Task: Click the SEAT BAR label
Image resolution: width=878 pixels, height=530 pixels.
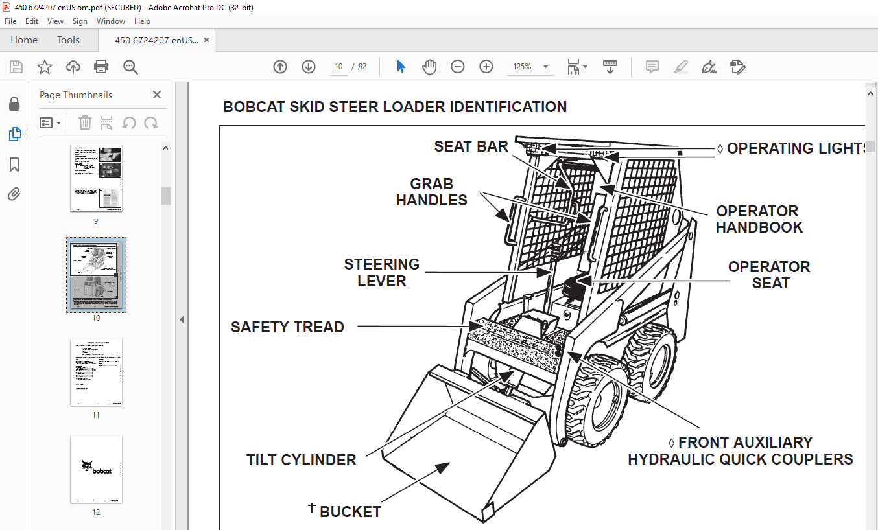Action: [x=471, y=146]
